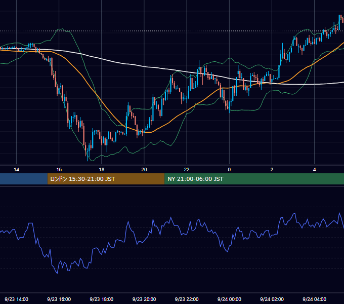344x304 pixels.
Task: Select the 9/23 20:00 time label
Action: tap(144, 299)
